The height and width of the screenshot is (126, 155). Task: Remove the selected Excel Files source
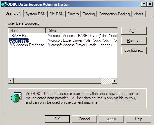pos(134,41)
